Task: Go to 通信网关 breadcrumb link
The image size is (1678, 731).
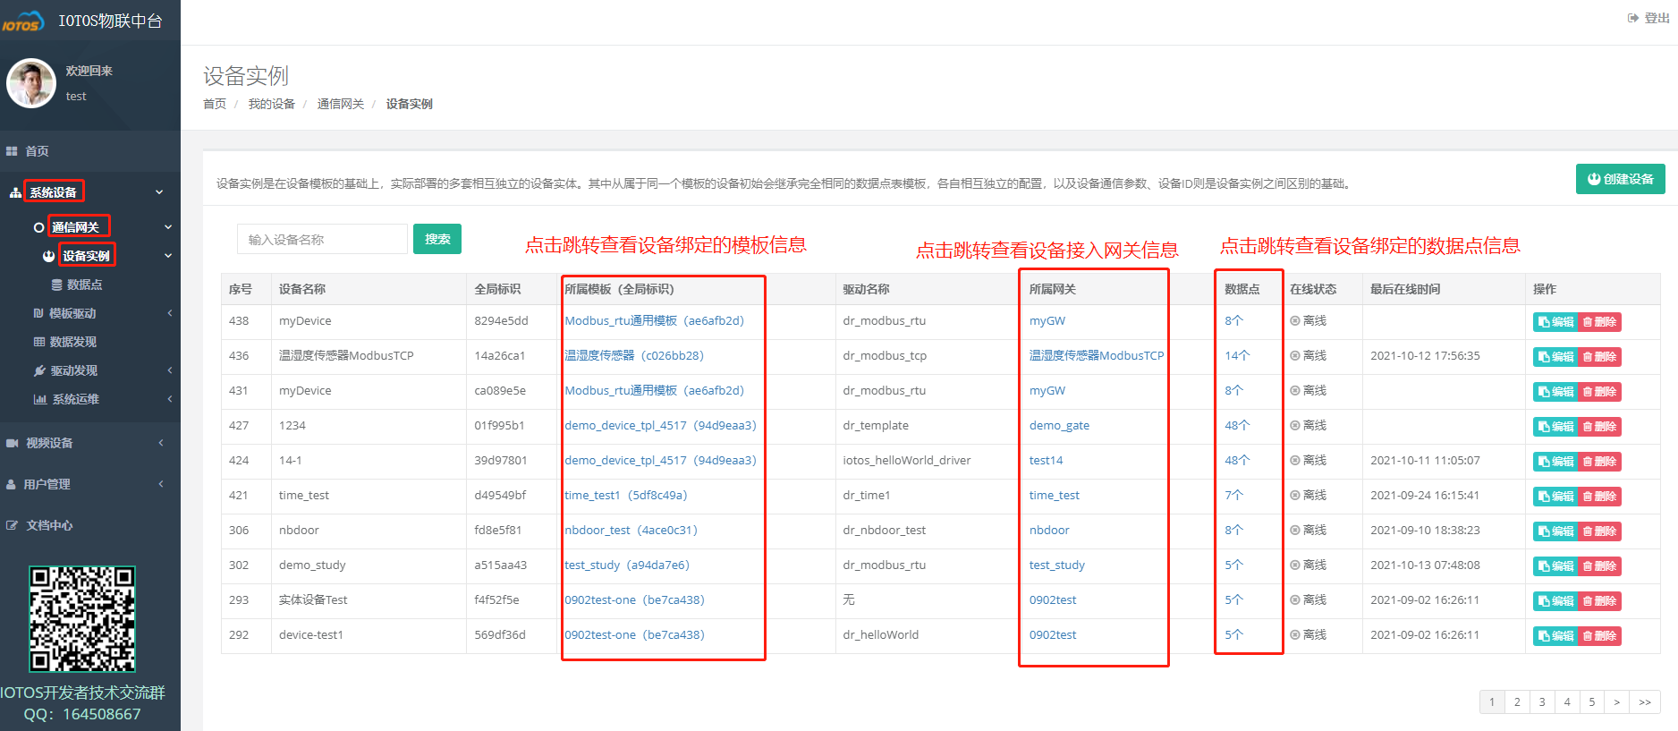Action: point(341,104)
